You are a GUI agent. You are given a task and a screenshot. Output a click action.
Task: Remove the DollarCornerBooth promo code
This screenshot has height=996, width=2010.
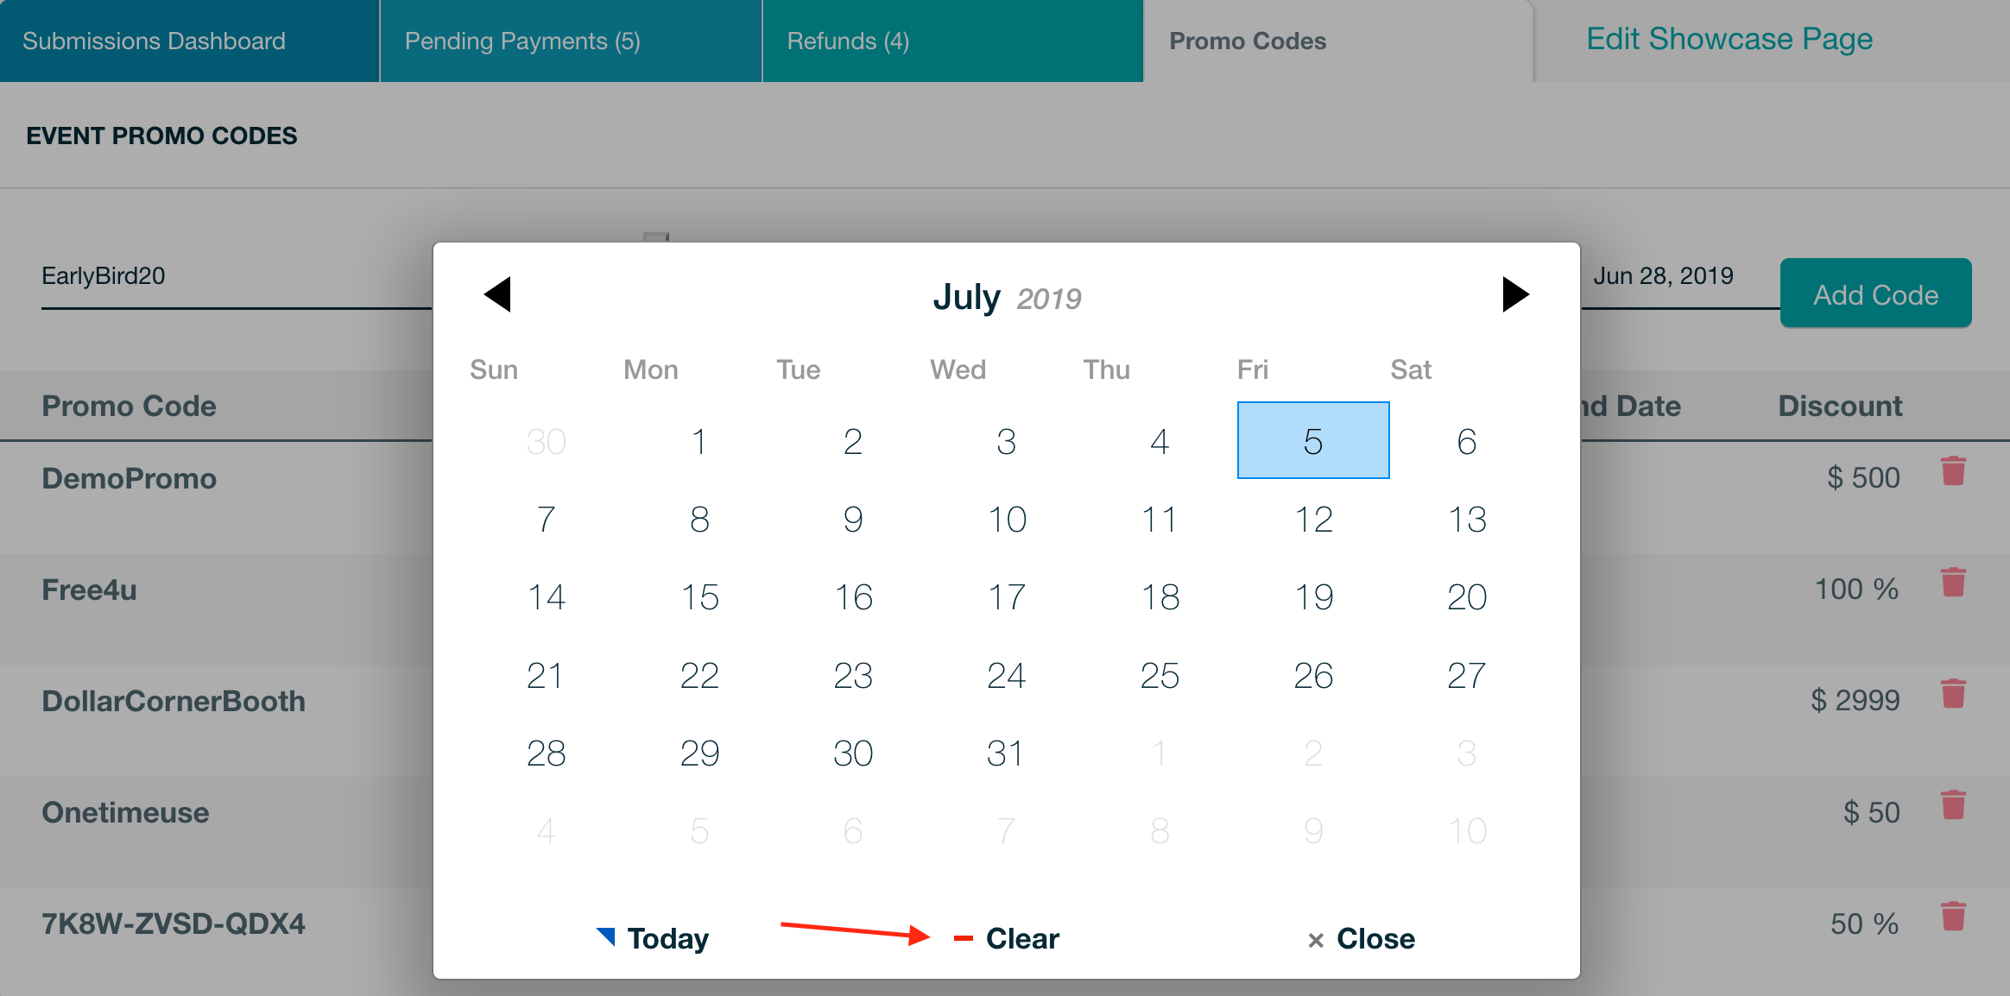pyautogui.click(x=1953, y=695)
